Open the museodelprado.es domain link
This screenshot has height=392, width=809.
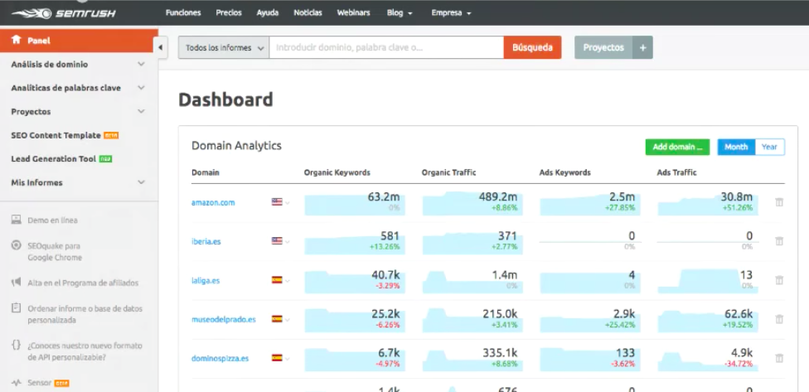click(224, 319)
